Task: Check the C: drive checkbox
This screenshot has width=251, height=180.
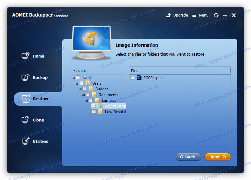Action: (x=78, y=77)
